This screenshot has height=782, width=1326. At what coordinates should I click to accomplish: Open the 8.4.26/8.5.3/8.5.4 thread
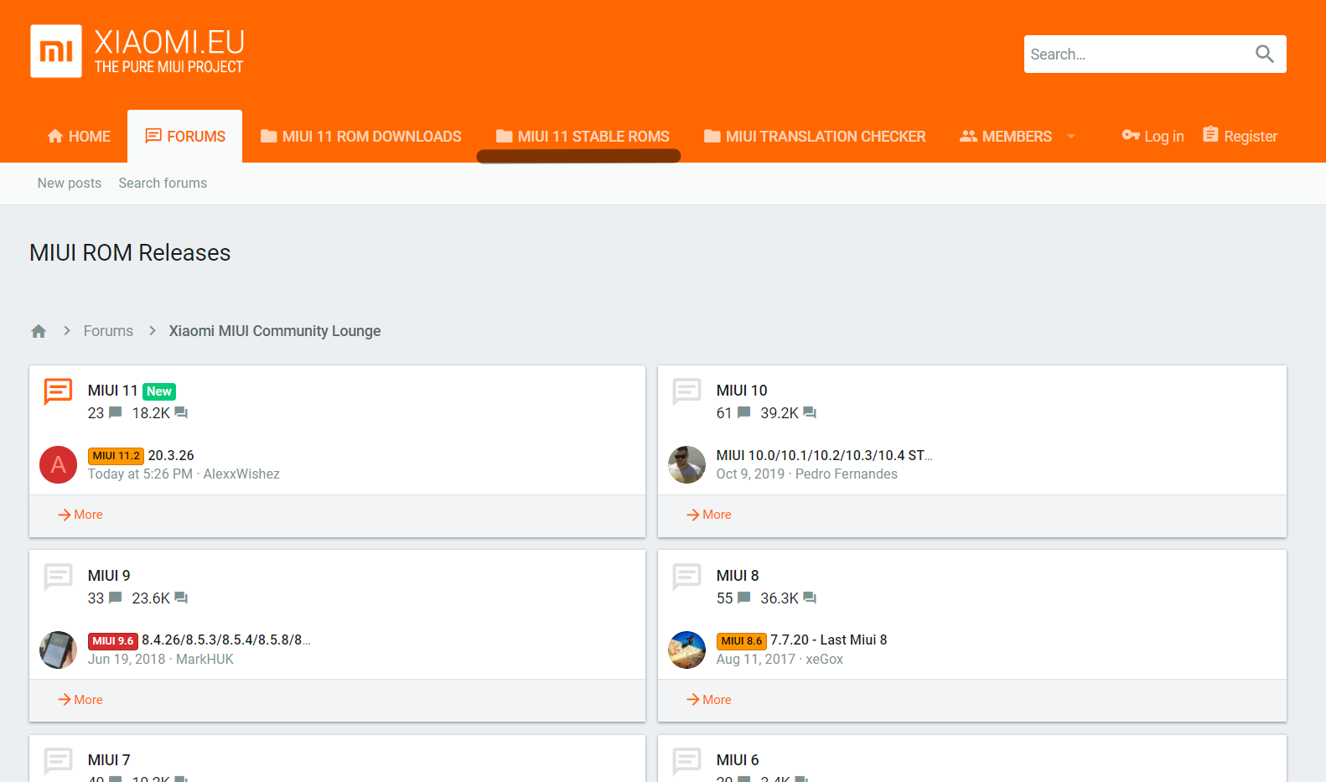225,640
